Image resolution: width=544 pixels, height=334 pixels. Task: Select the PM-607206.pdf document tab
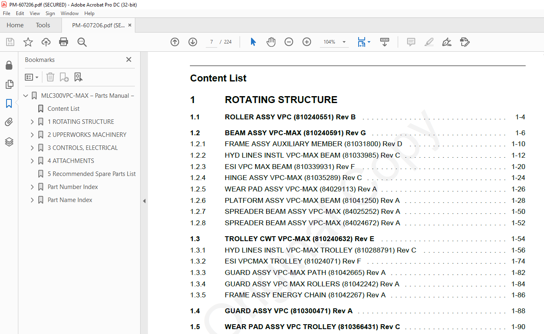click(98, 25)
